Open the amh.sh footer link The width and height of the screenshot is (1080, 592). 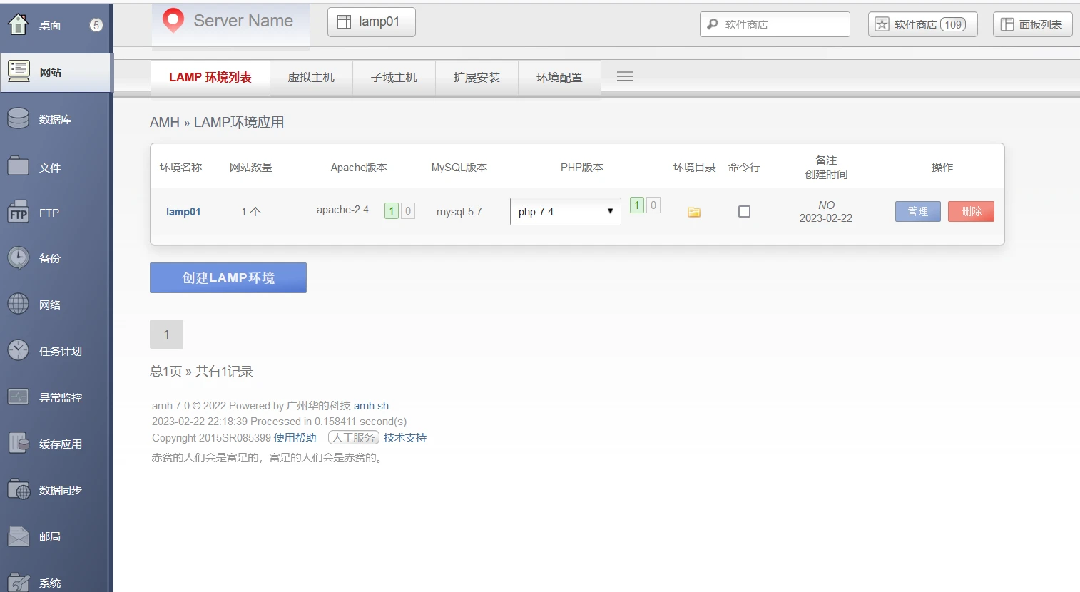point(371,406)
